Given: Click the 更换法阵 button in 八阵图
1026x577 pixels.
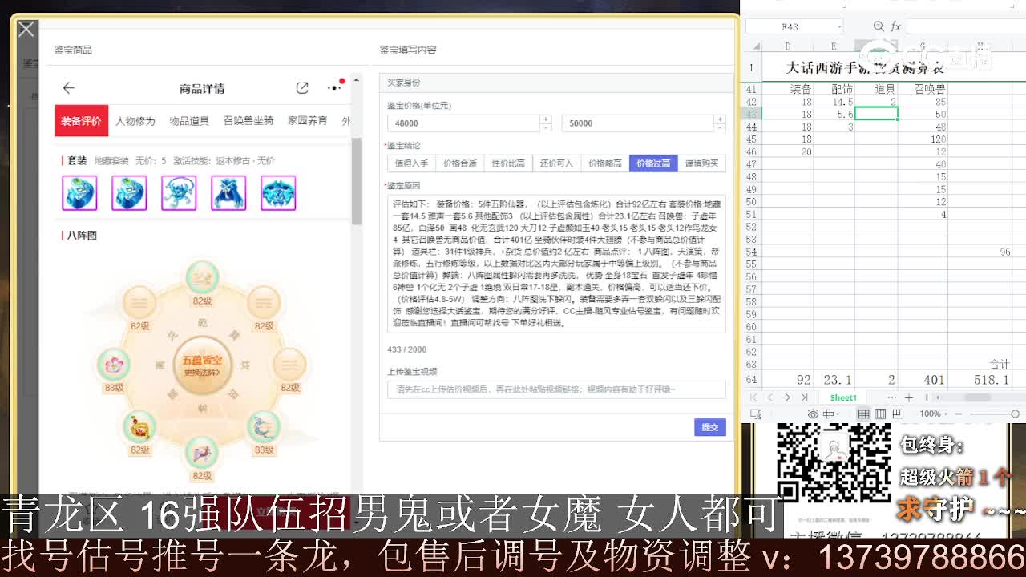Looking at the screenshot, I should (201, 370).
